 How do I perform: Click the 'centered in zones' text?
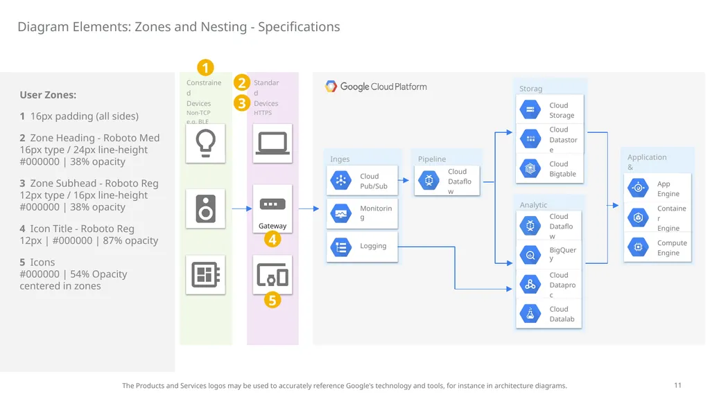[x=60, y=286]
